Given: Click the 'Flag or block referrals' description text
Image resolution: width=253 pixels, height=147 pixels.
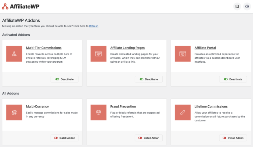Looking at the screenshot, I should click(135, 115).
